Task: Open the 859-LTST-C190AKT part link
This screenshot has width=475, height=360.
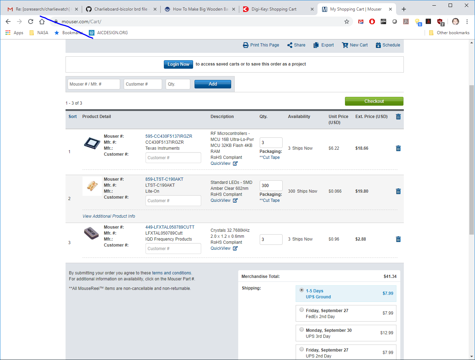Action: 164,179
